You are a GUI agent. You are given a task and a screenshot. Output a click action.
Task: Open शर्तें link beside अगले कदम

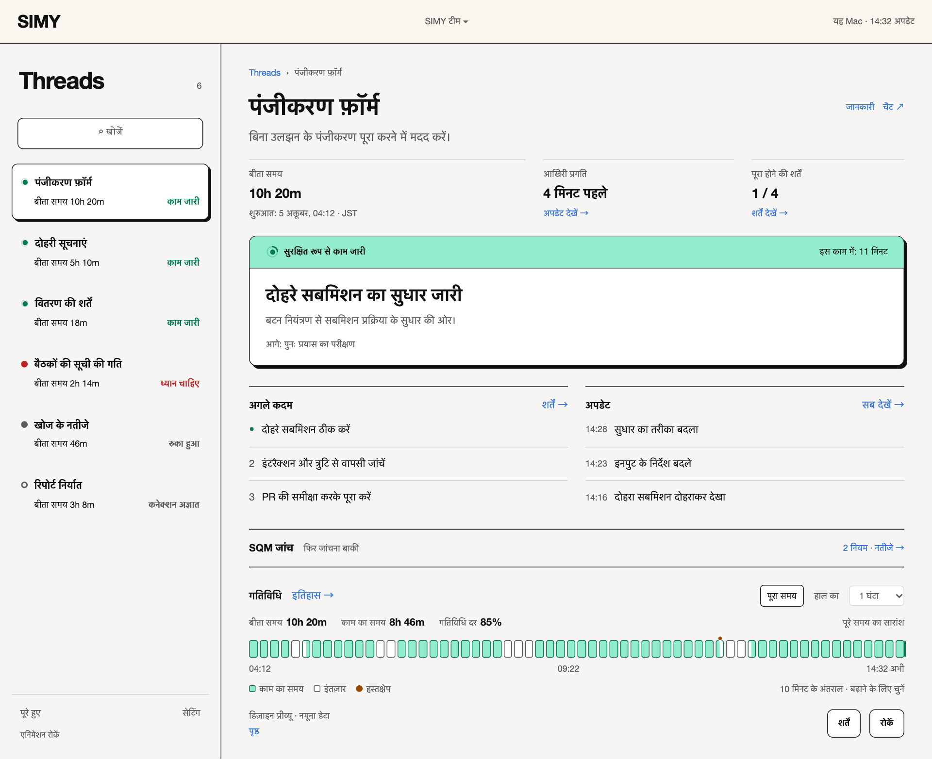click(x=554, y=404)
